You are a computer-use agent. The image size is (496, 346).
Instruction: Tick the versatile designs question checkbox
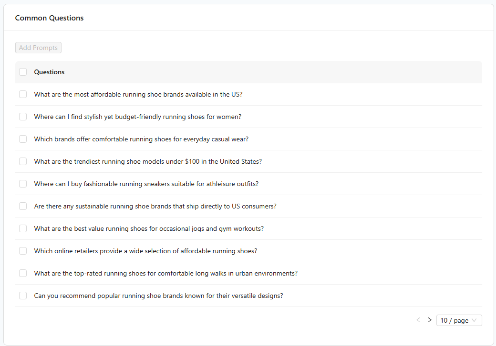pos(23,296)
